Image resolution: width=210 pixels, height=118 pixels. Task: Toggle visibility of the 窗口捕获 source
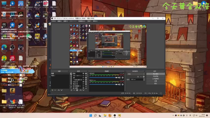(83, 88)
